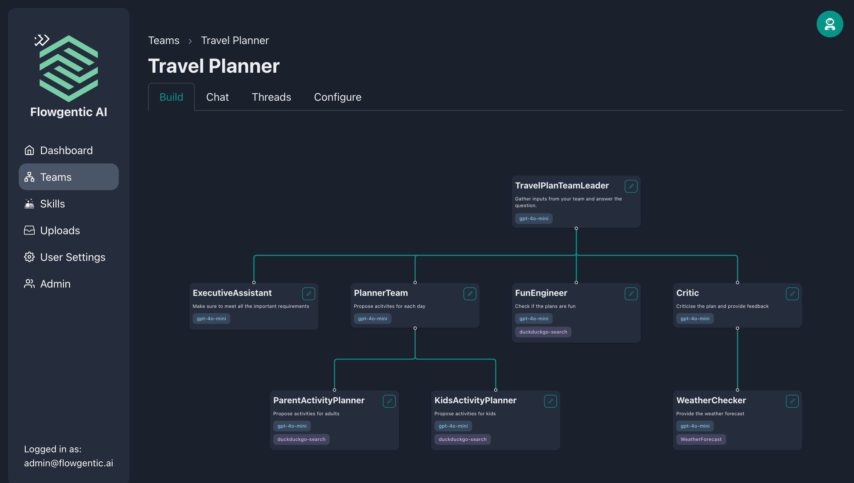The width and height of the screenshot is (854, 483).
Task: Click the ExecutiveAssistant gpt-4o-mini tag
Action: [x=211, y=319]
